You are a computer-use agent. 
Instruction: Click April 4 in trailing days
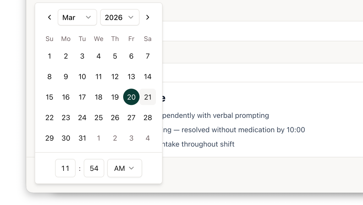[148, 138]
